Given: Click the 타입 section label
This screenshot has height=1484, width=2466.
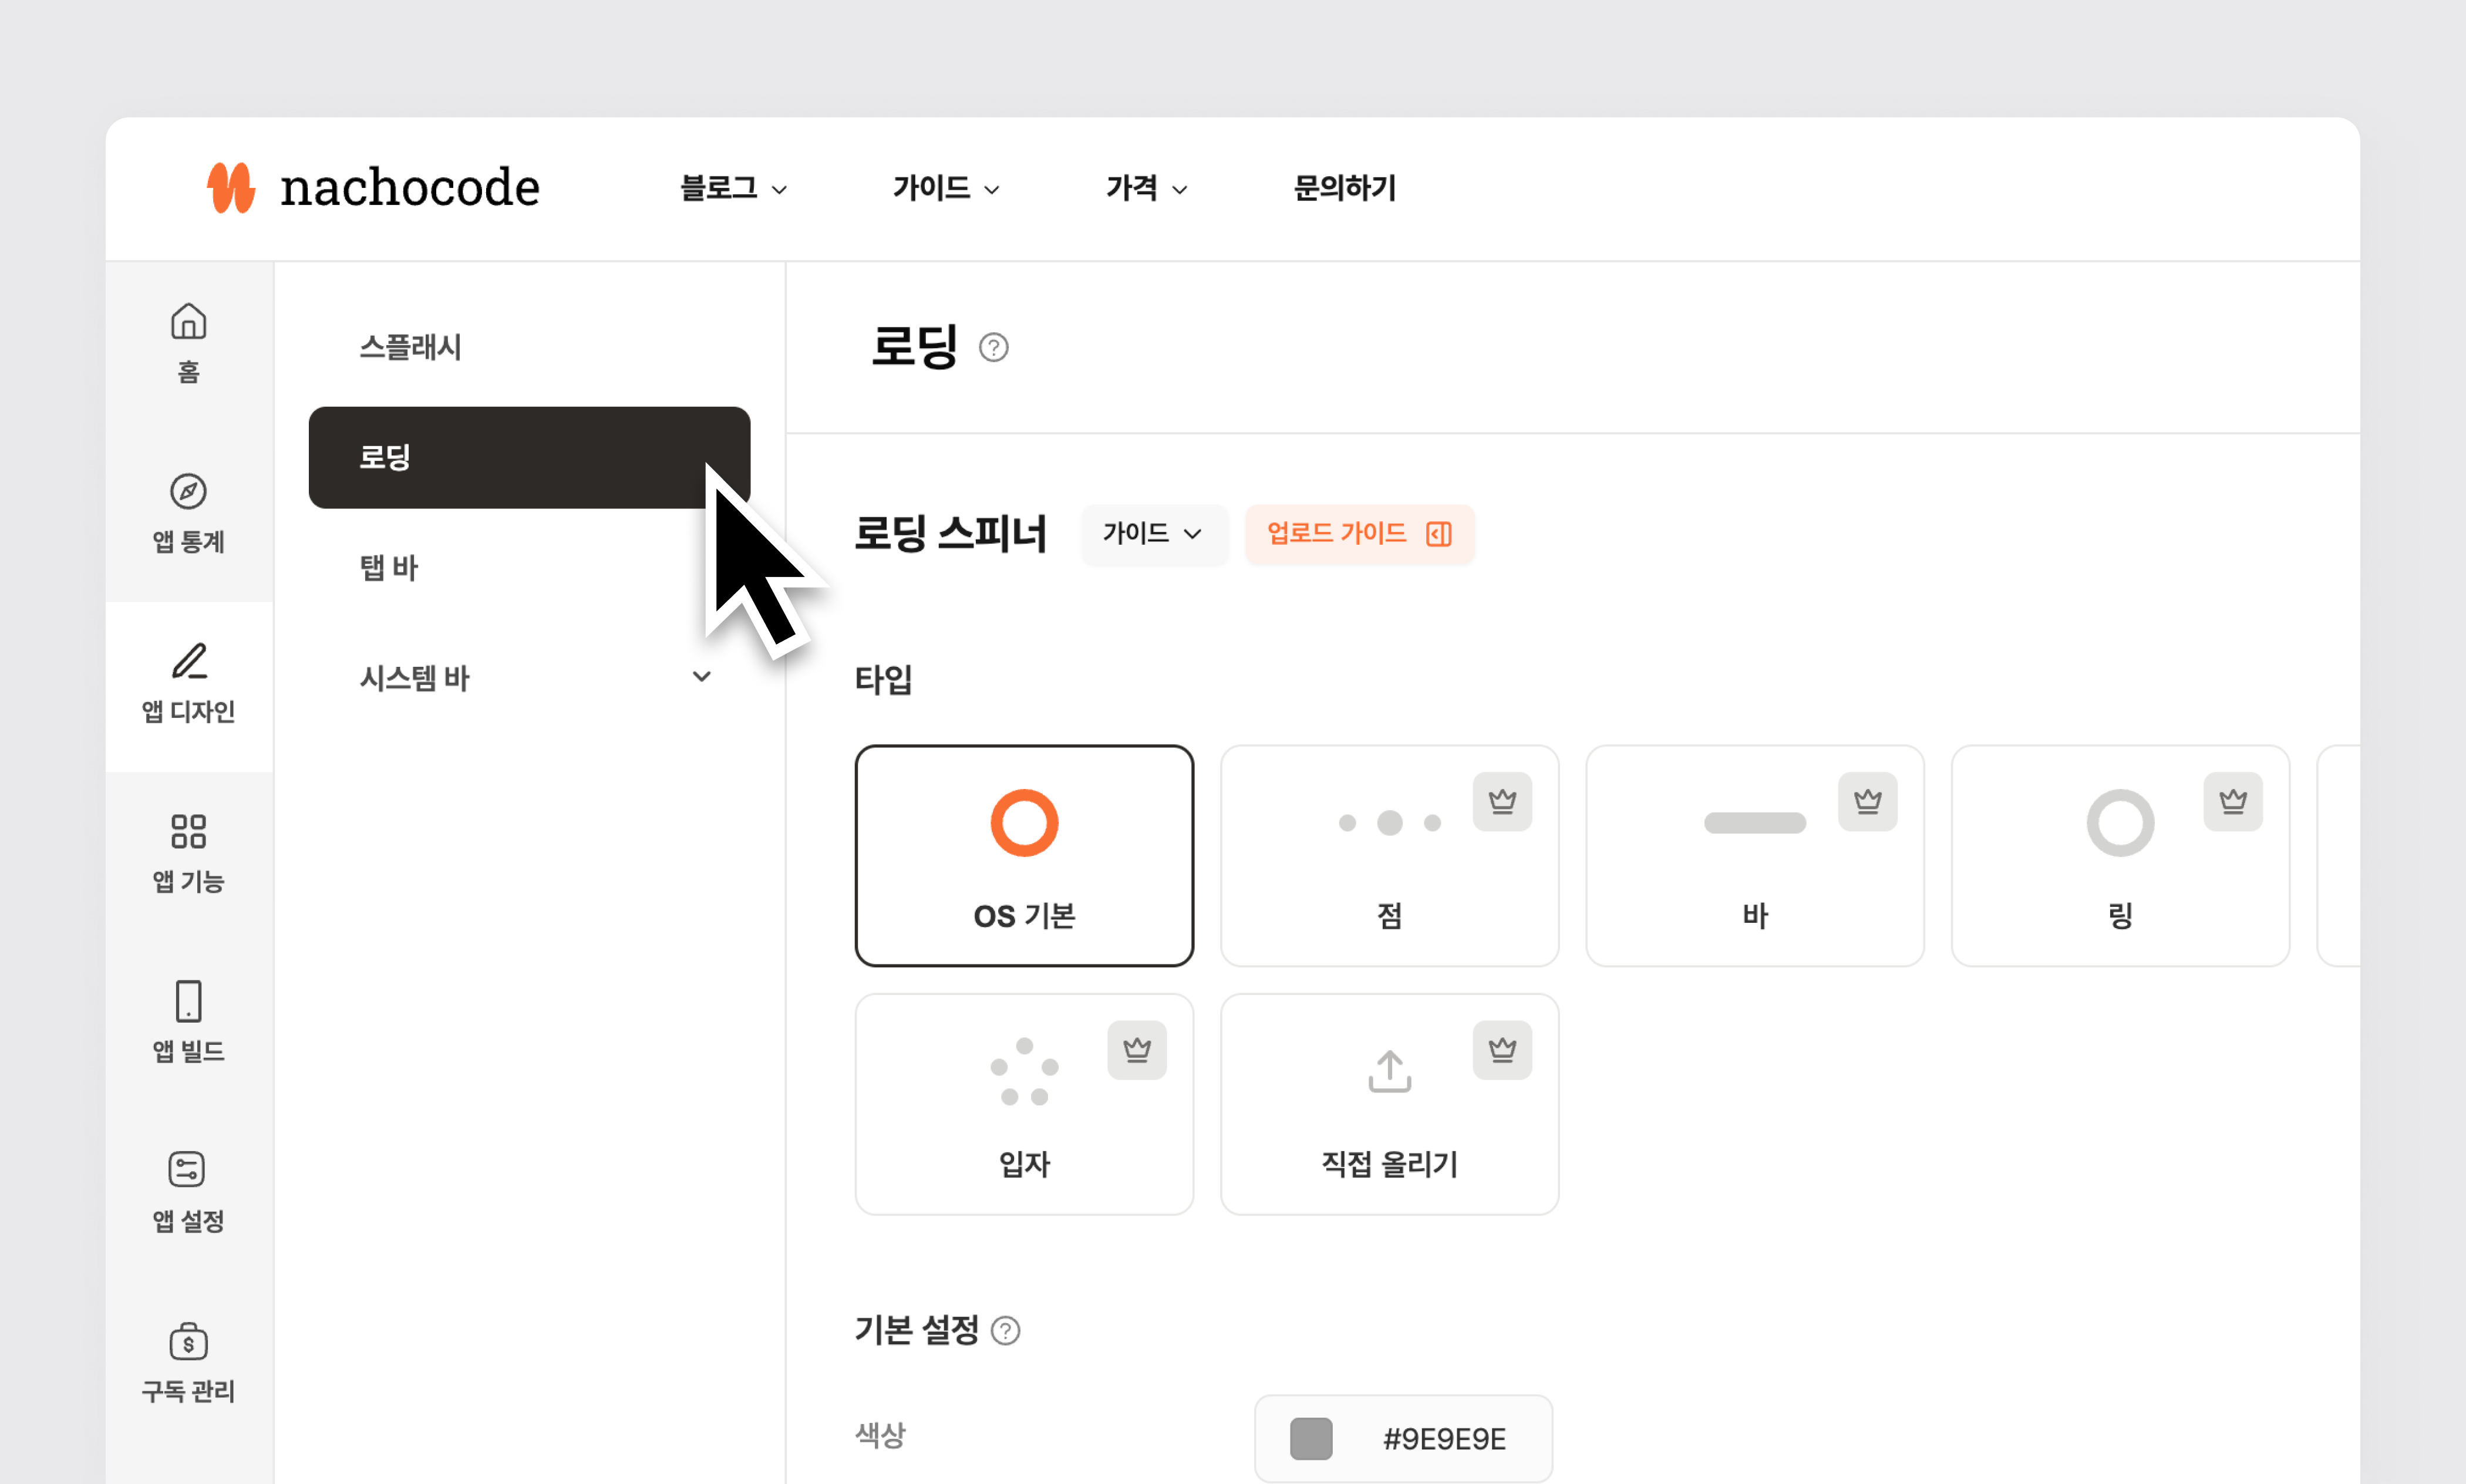Looking at the screenshot, I should point(883,679).
